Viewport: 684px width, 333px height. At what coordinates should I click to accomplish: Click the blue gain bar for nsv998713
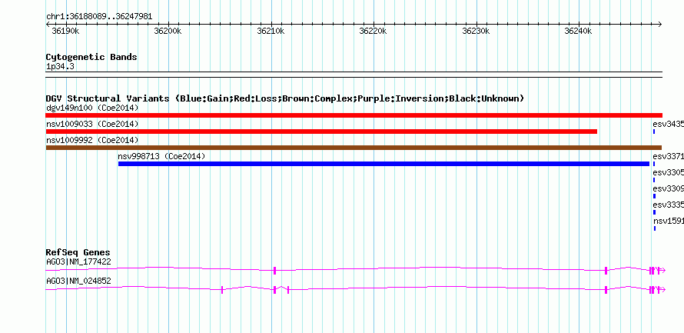(384, 164)
